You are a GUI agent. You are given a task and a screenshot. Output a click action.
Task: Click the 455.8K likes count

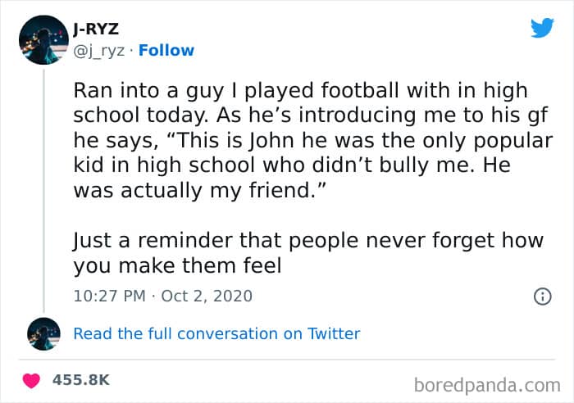coord(81,380)
